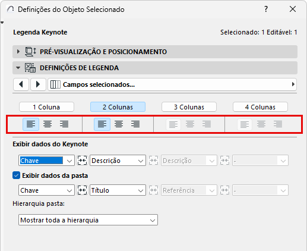This screenshot has width=307, height=251.
Task: Click the help question mark button
Action: coord(266,9)
